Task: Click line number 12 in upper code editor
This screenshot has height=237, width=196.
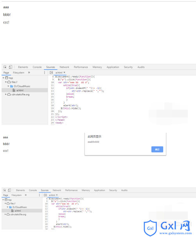Action: 52,88
